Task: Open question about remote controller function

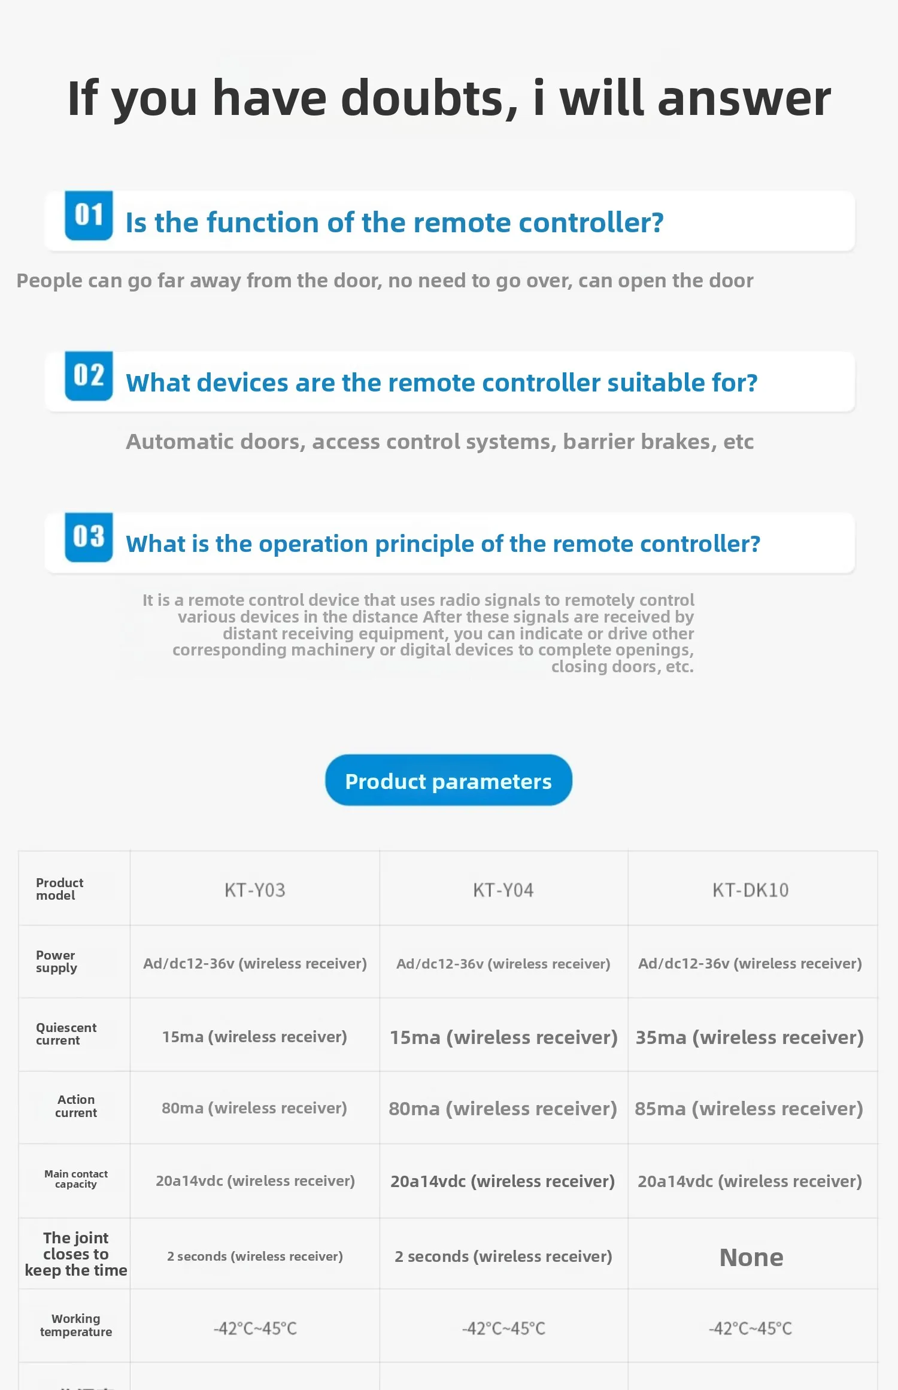Action: tap(450, 221)
